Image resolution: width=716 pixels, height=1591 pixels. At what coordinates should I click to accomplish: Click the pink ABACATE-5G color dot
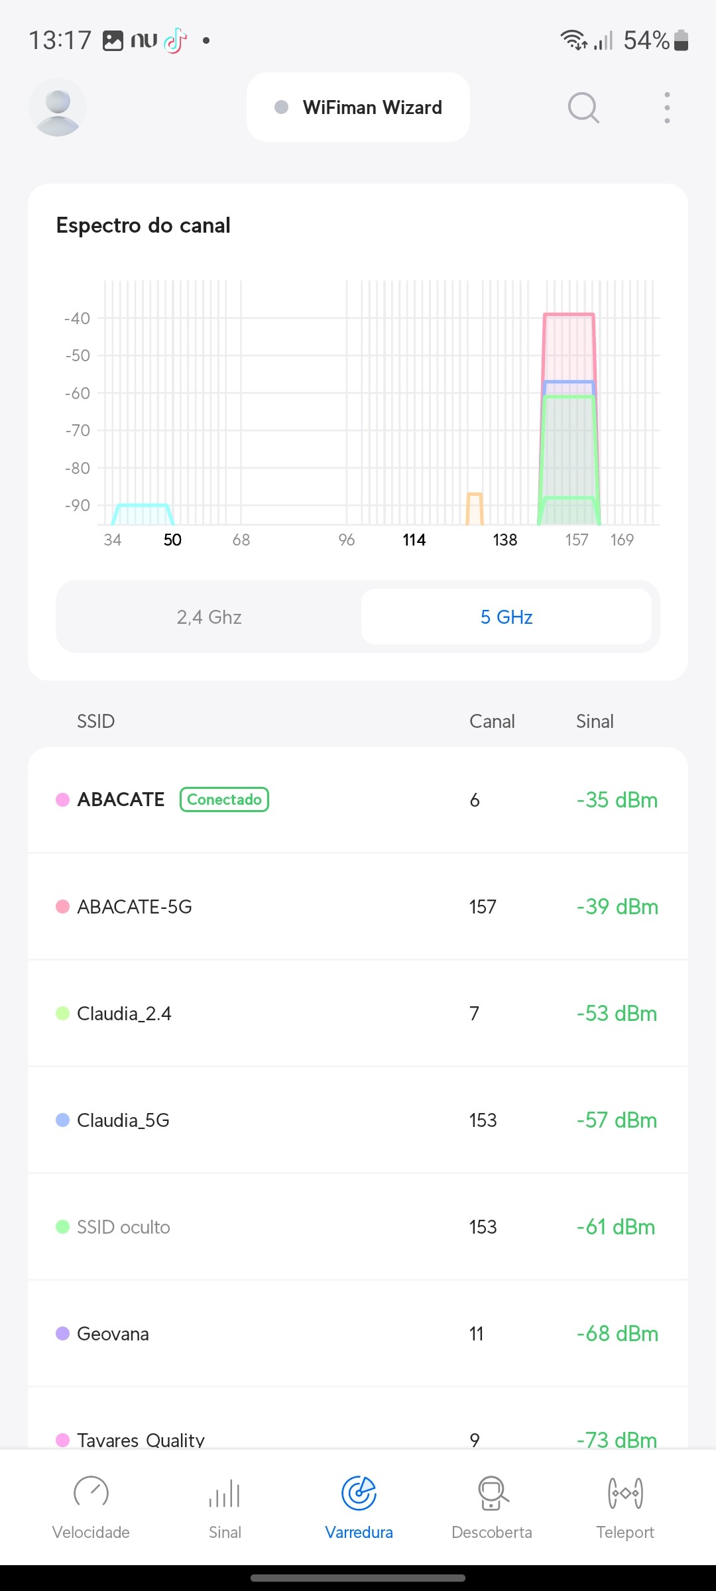tap(63, 907)
